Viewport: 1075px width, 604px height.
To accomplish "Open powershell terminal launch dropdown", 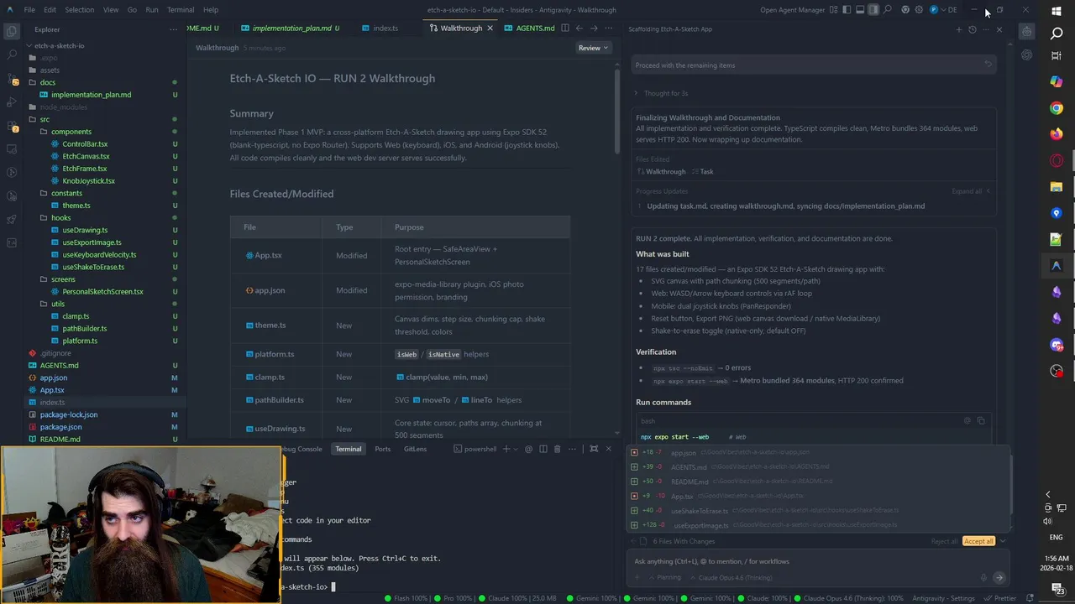I will (x=517, y=449).
